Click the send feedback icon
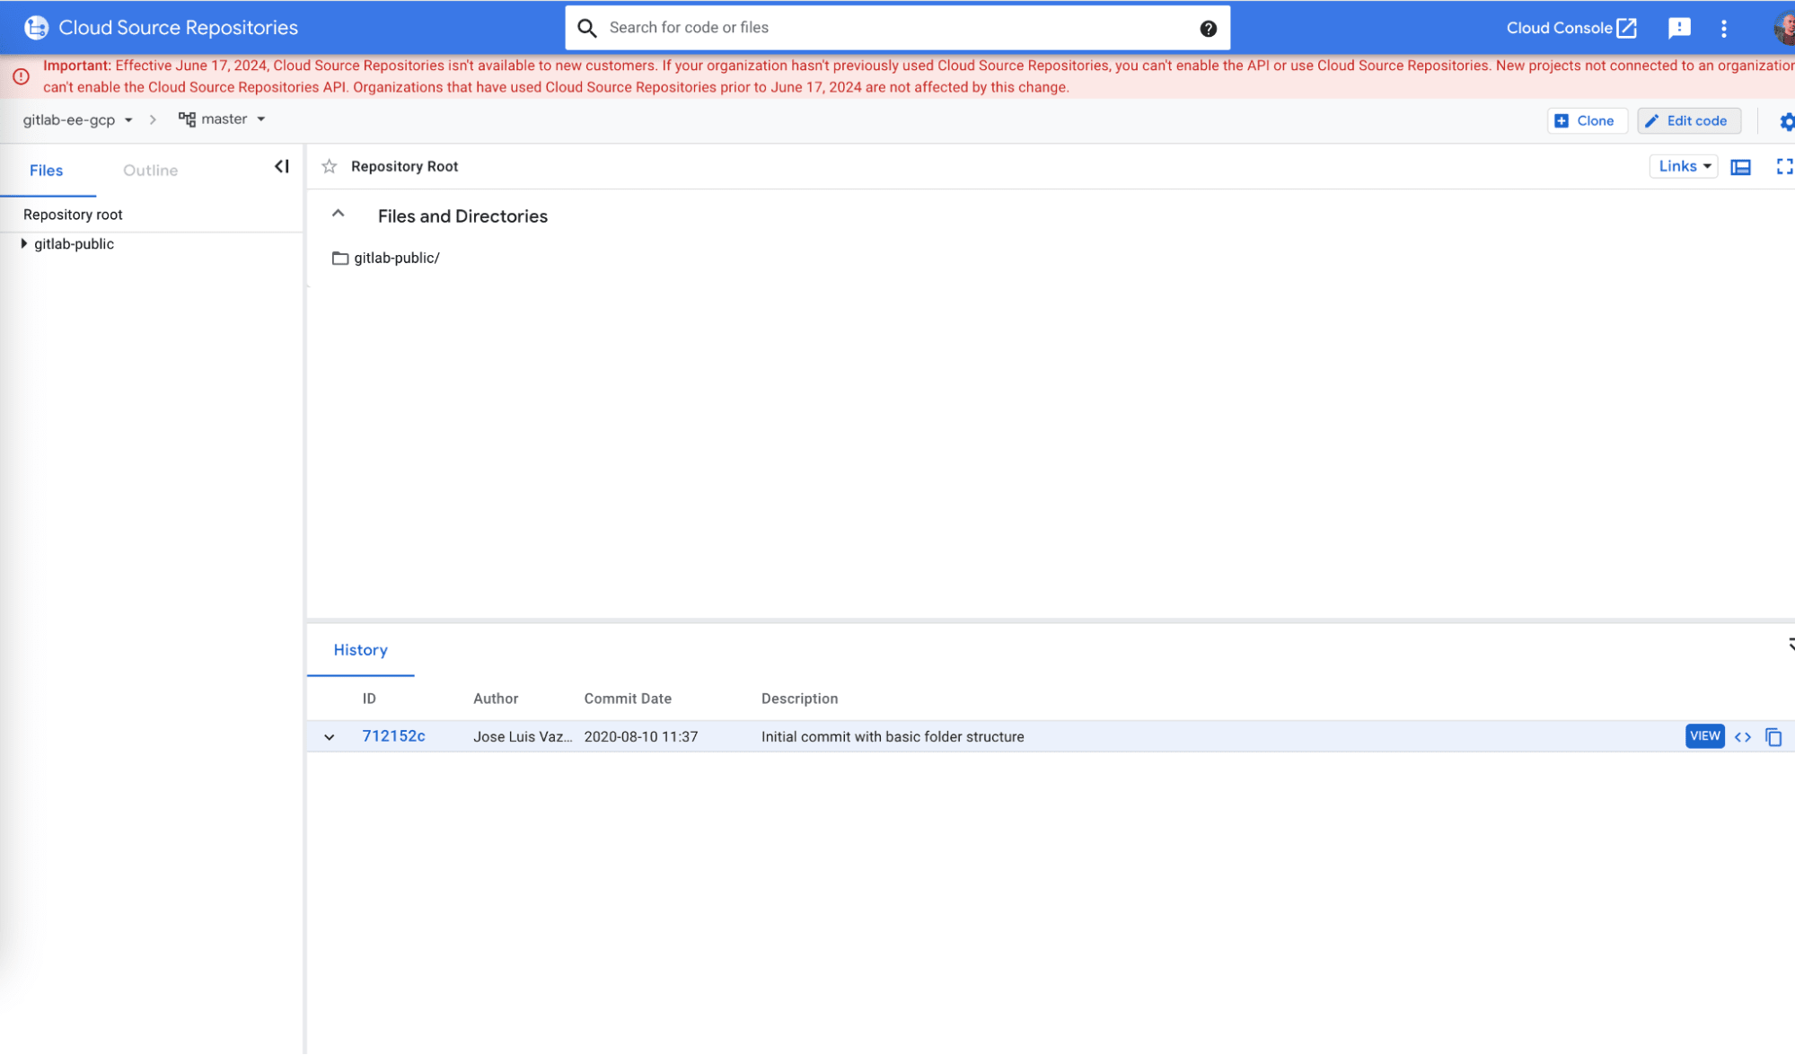 pos(1679,28)
